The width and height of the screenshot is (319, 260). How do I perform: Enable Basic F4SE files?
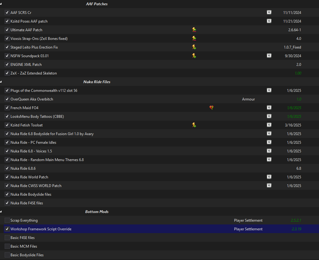click(7, 238)
